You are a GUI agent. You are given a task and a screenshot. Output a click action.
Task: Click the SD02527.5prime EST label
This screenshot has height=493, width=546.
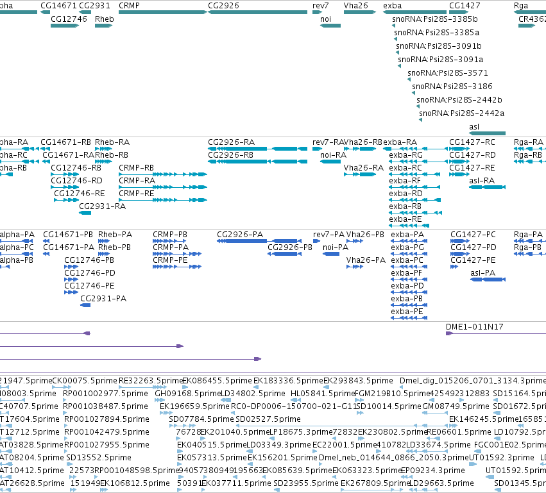268,419
